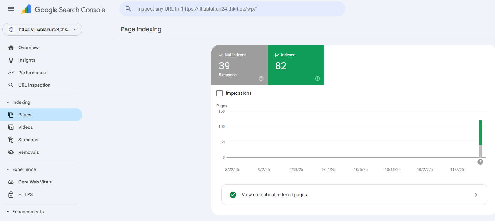
Task: Click the Sitemaps icon in sidebar
Action: (11, 140)
